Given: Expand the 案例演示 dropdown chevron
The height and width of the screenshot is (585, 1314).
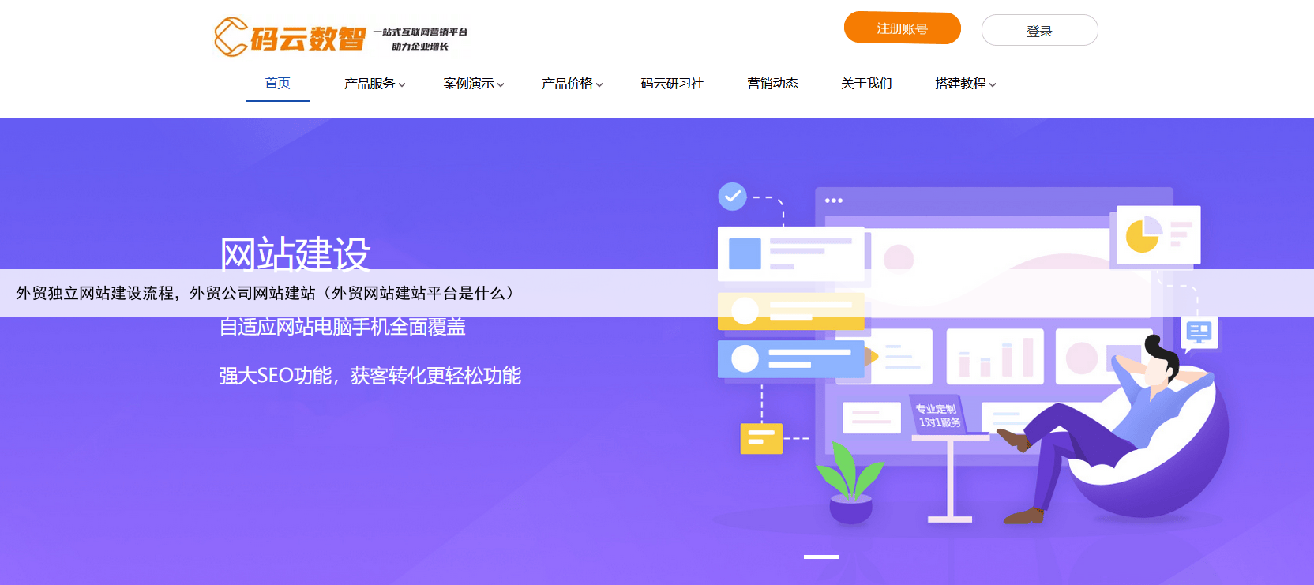Looking at the screenshot, I should click(x=501, y=84).
